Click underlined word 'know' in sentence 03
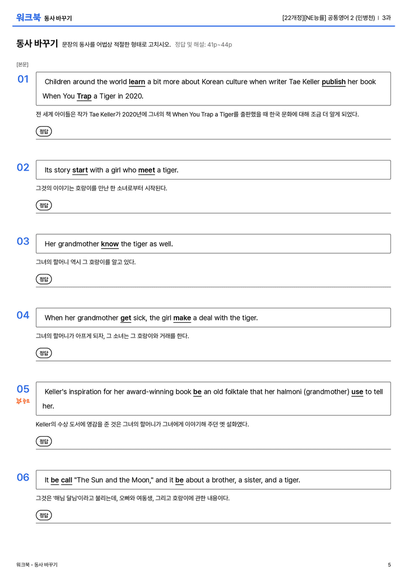The image size is (407, 576). pyautogui.click(x=110, y=244)
